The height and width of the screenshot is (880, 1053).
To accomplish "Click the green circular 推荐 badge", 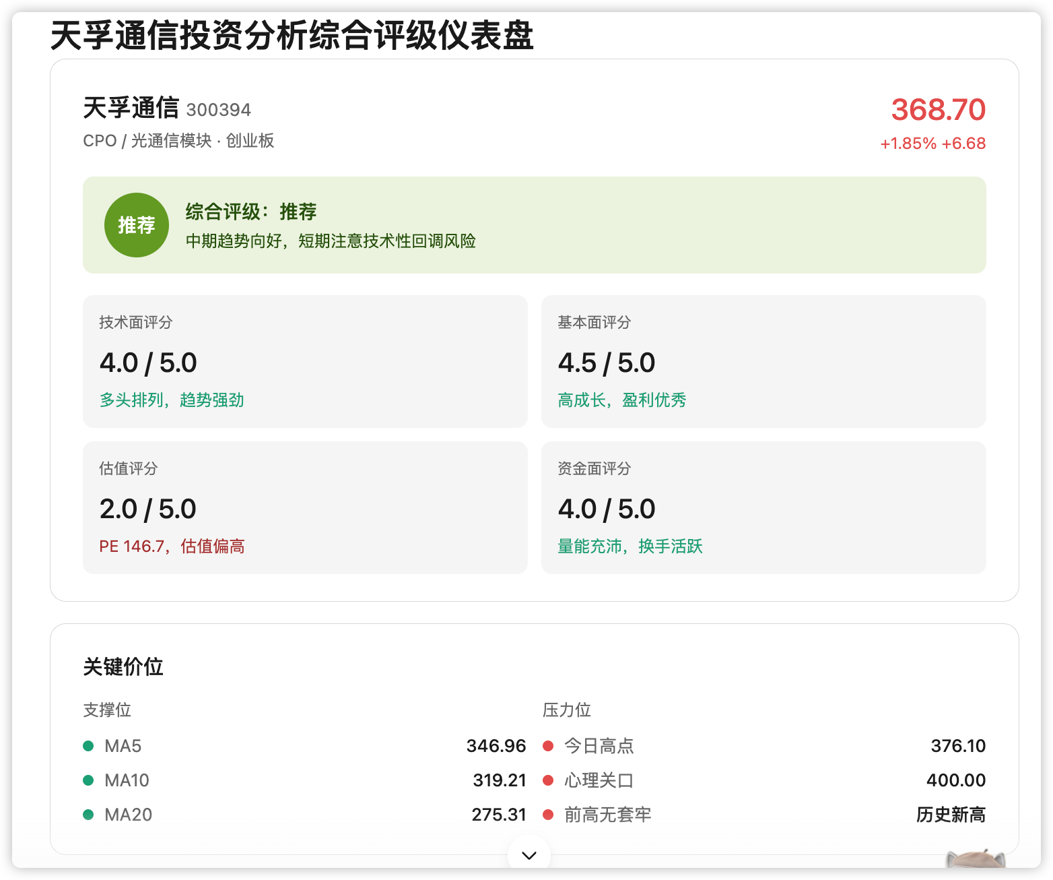I will (137, 225).
